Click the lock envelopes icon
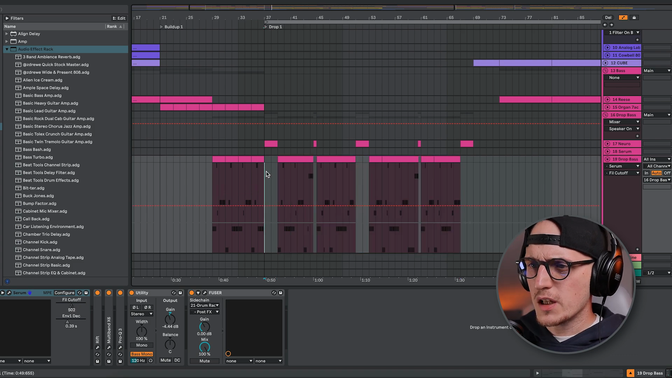672x378 pixels. [x=634, y=17]
